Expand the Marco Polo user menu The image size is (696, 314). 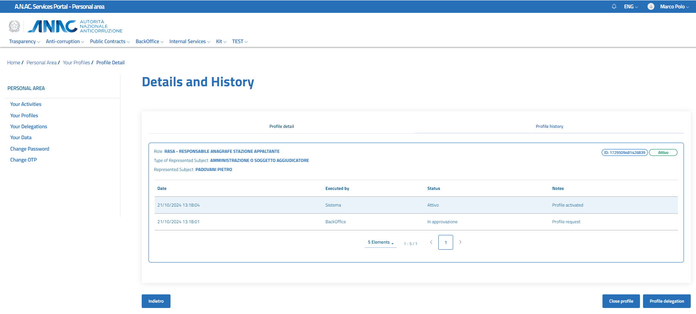click(x=674, y=6)
